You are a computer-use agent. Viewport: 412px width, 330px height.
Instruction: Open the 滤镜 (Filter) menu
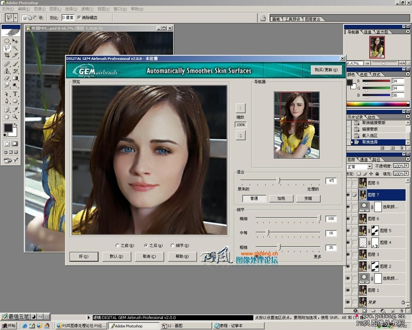[x=87, y=9]
